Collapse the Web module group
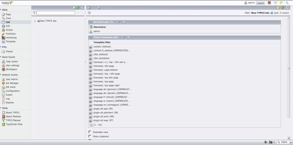This screenshot has height=145, width=293. point(1,10)
